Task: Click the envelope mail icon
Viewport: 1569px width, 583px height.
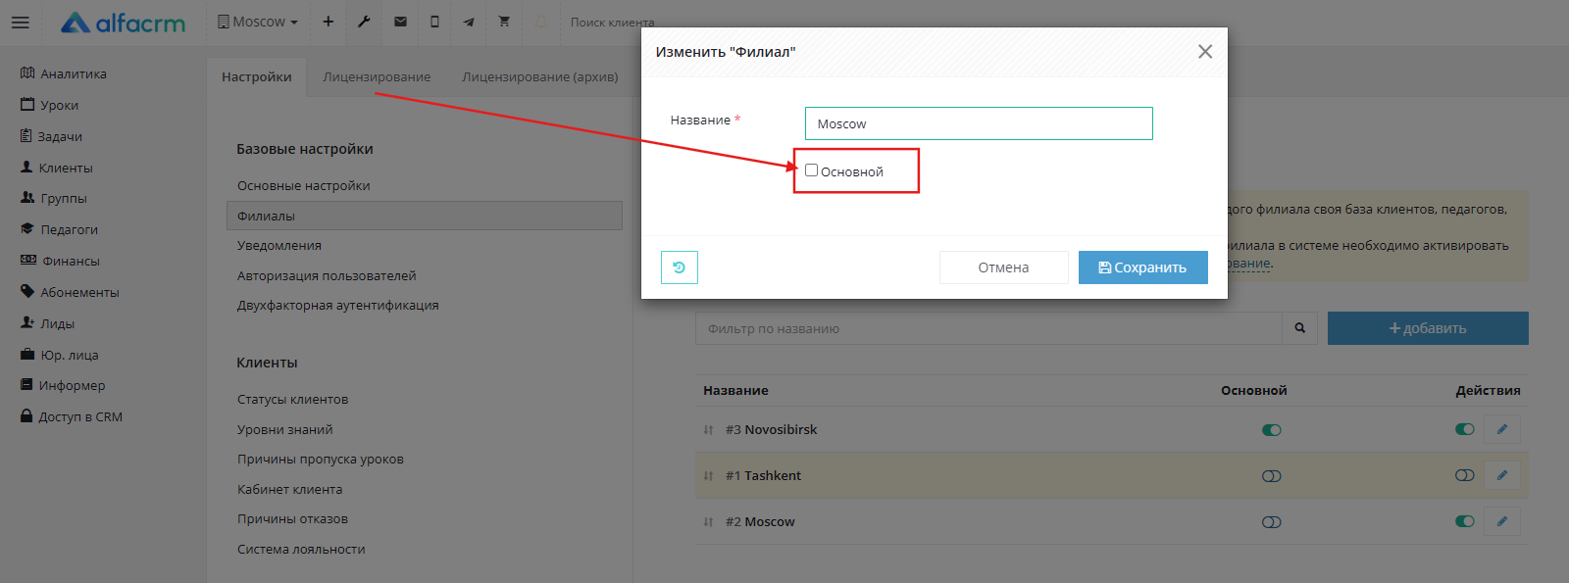Action: [x=400, y=22]
